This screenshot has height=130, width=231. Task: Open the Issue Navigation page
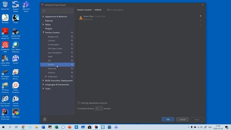[55, 53]
